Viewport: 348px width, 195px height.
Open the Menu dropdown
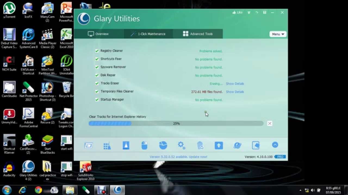tap(278, 34)
